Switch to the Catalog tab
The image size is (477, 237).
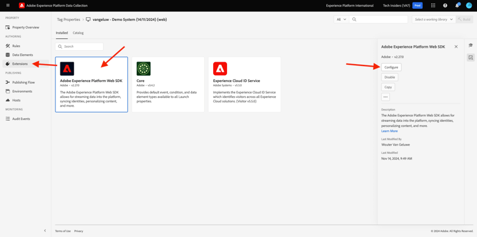(78, 33)
